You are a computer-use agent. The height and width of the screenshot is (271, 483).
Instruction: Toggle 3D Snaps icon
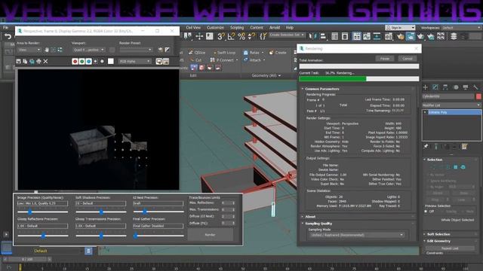221,37
